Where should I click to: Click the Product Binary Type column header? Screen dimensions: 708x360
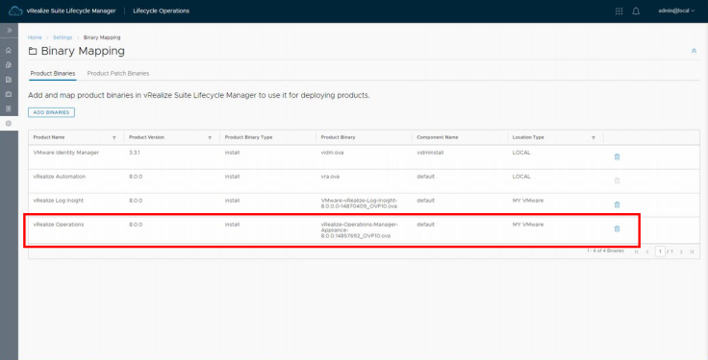coord(248,137)
